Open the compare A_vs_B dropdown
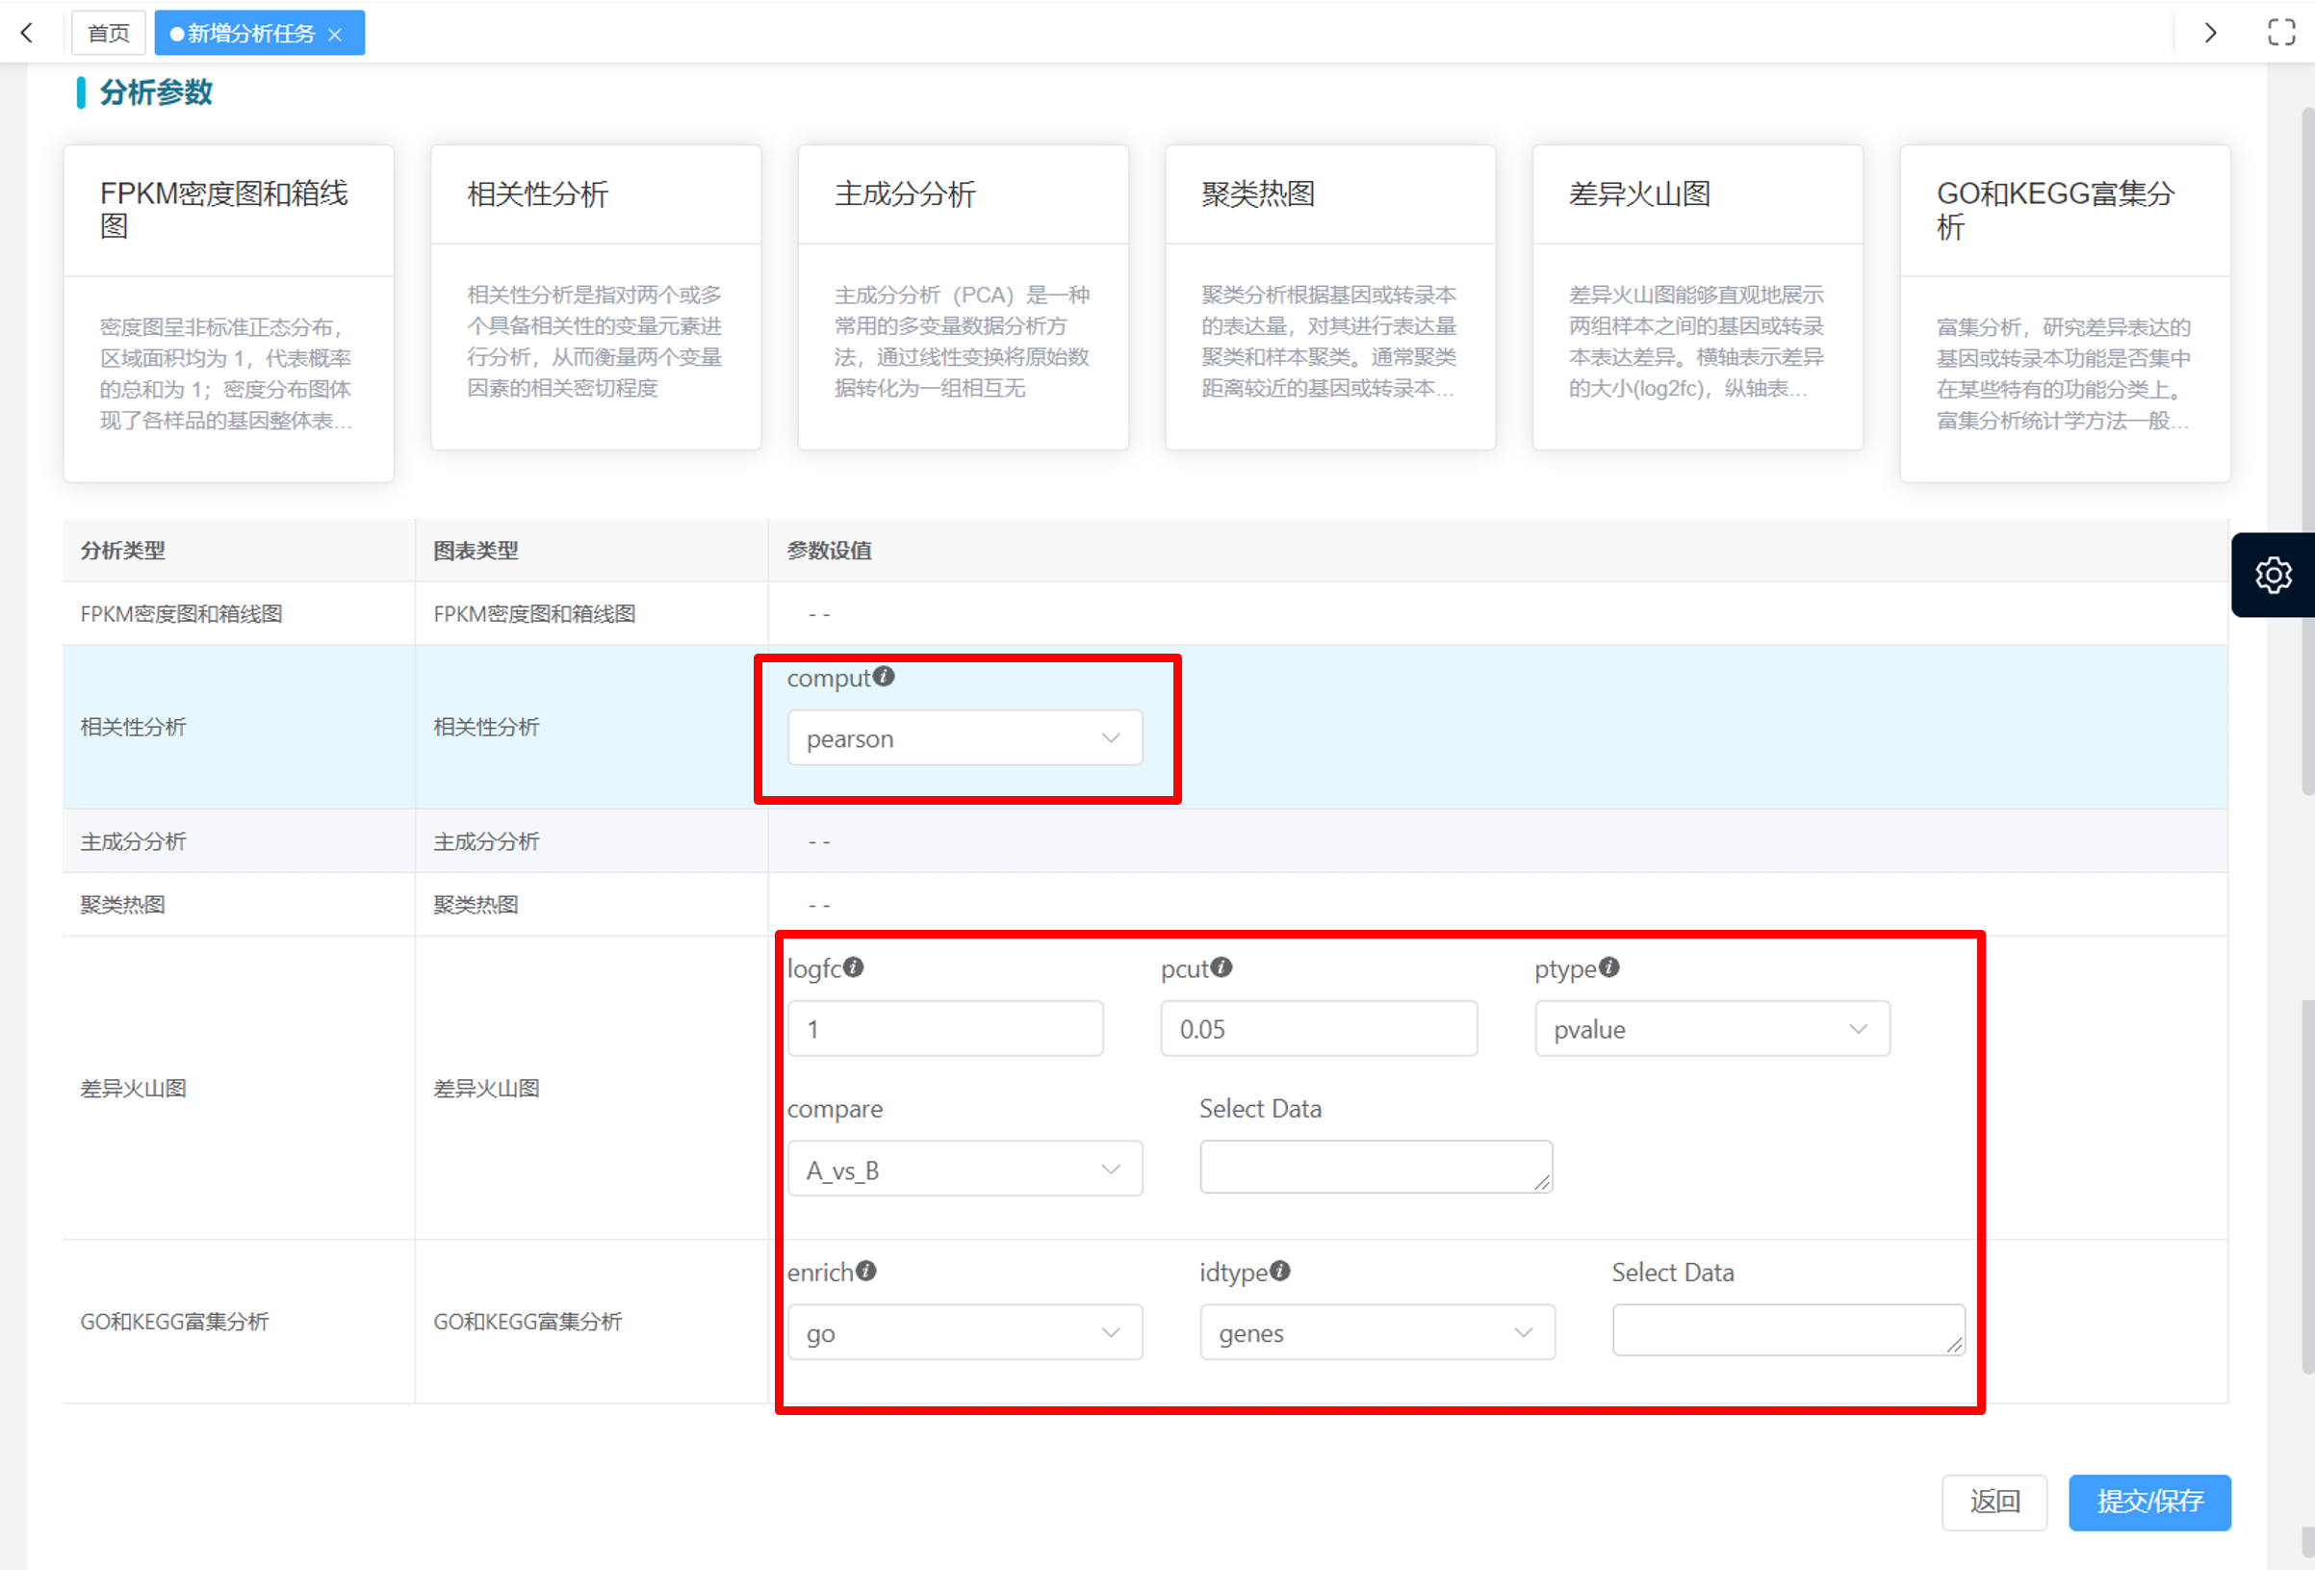This screenshot has width=2315, height=1570. pyautogui.click(x=965, y=1170)
